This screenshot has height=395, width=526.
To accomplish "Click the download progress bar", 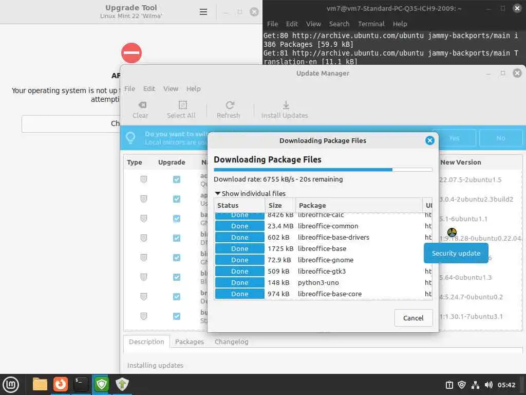I will point(323,170).
